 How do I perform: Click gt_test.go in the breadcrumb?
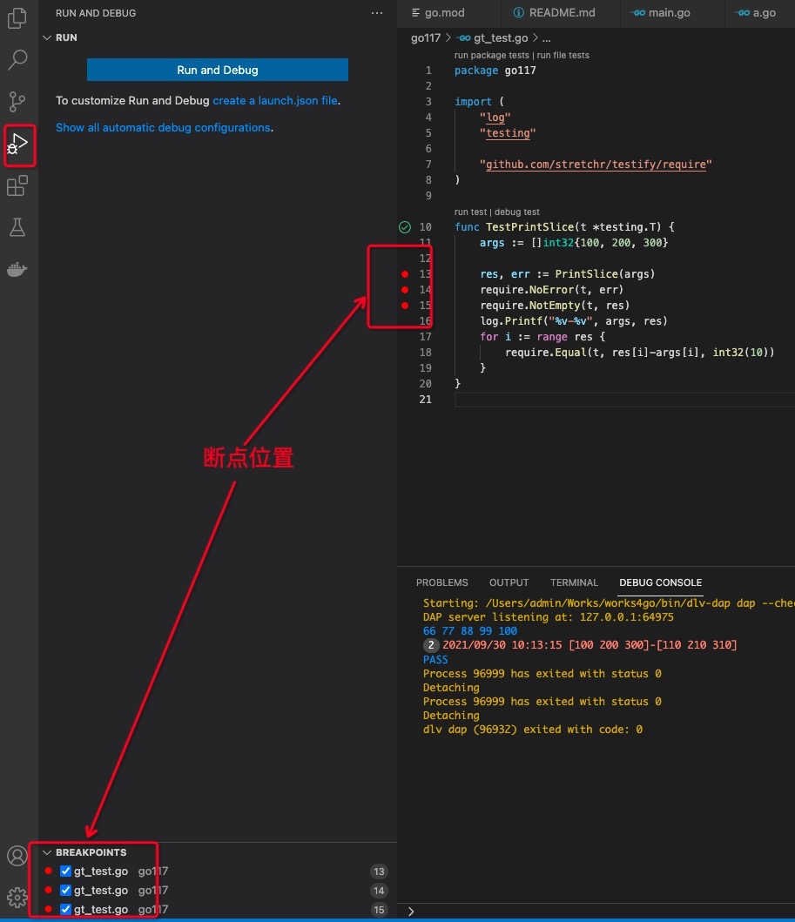501,38
